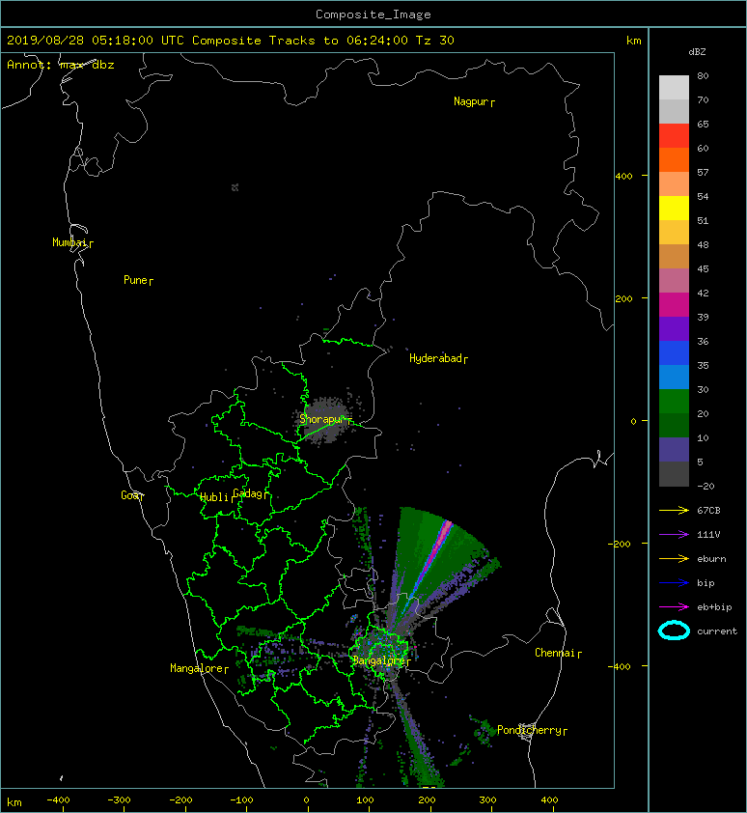Click the Shorapur radar site label

tap(325, 419)
